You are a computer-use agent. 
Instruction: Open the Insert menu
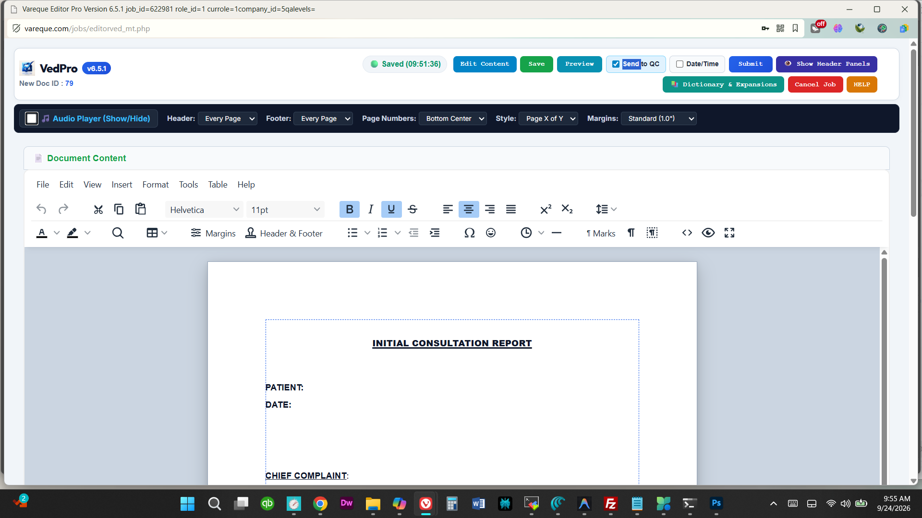[122, 185]
